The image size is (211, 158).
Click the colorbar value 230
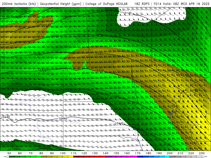click(x=202, y=153)
